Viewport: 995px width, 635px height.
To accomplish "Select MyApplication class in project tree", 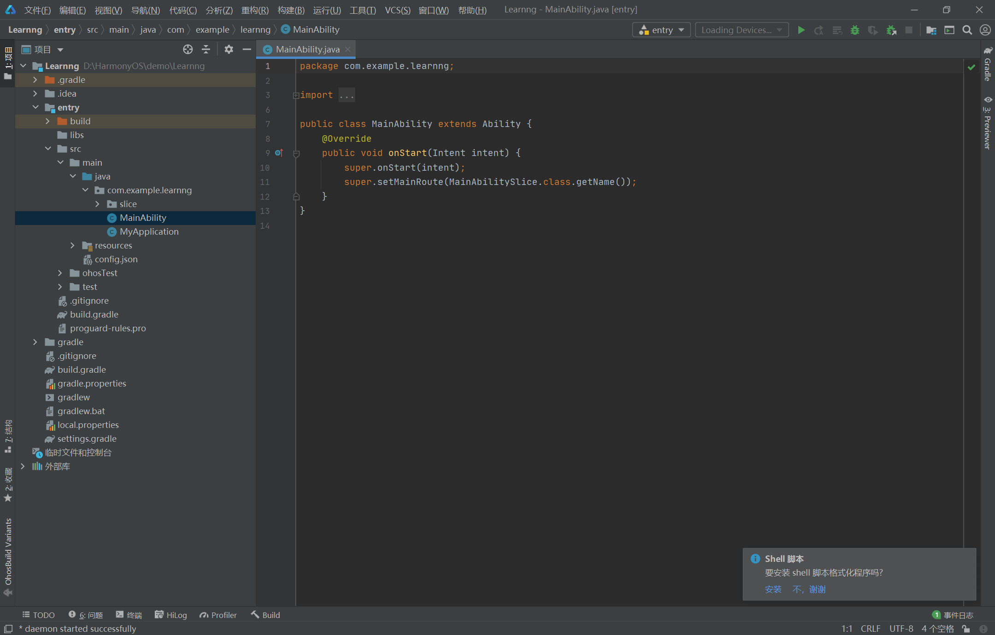I will (x=149, y=231).
